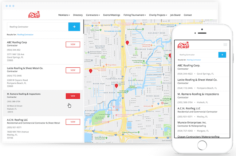The height and width of the screenshot is (156, 236).
Task: Expand the Contractors dropdown menu
Action: point(93,15)
